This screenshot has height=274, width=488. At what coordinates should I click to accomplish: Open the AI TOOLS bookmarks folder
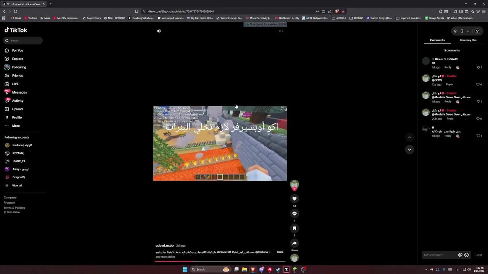pos(339,18)
